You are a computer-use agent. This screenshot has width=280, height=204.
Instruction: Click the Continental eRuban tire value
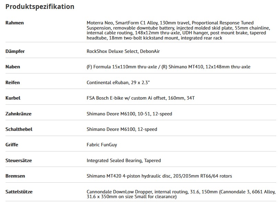click(118, 82)
